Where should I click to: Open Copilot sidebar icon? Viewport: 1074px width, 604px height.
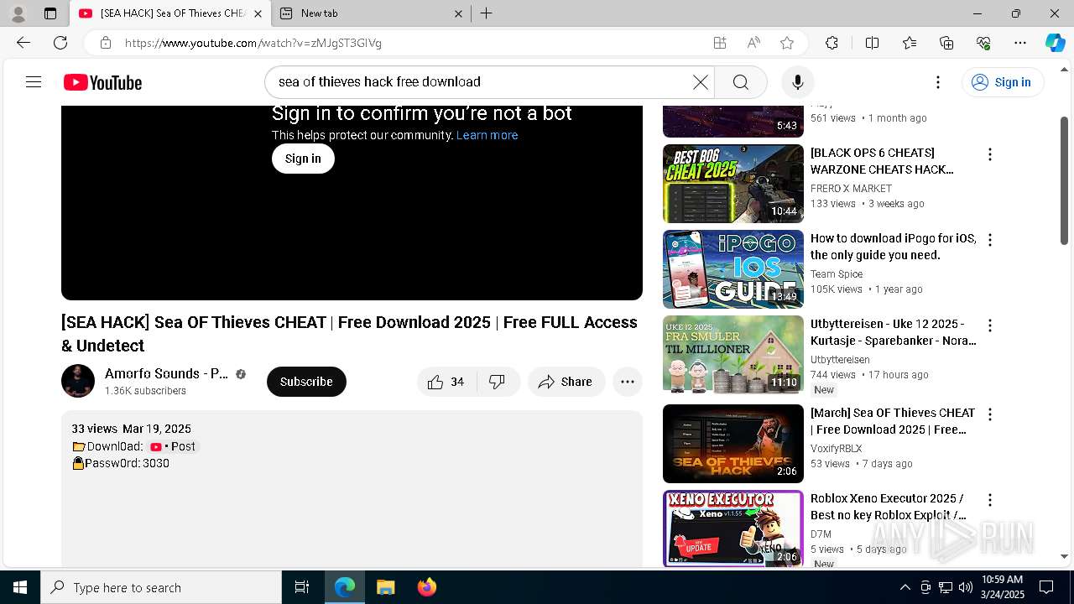click(1055, 43)
